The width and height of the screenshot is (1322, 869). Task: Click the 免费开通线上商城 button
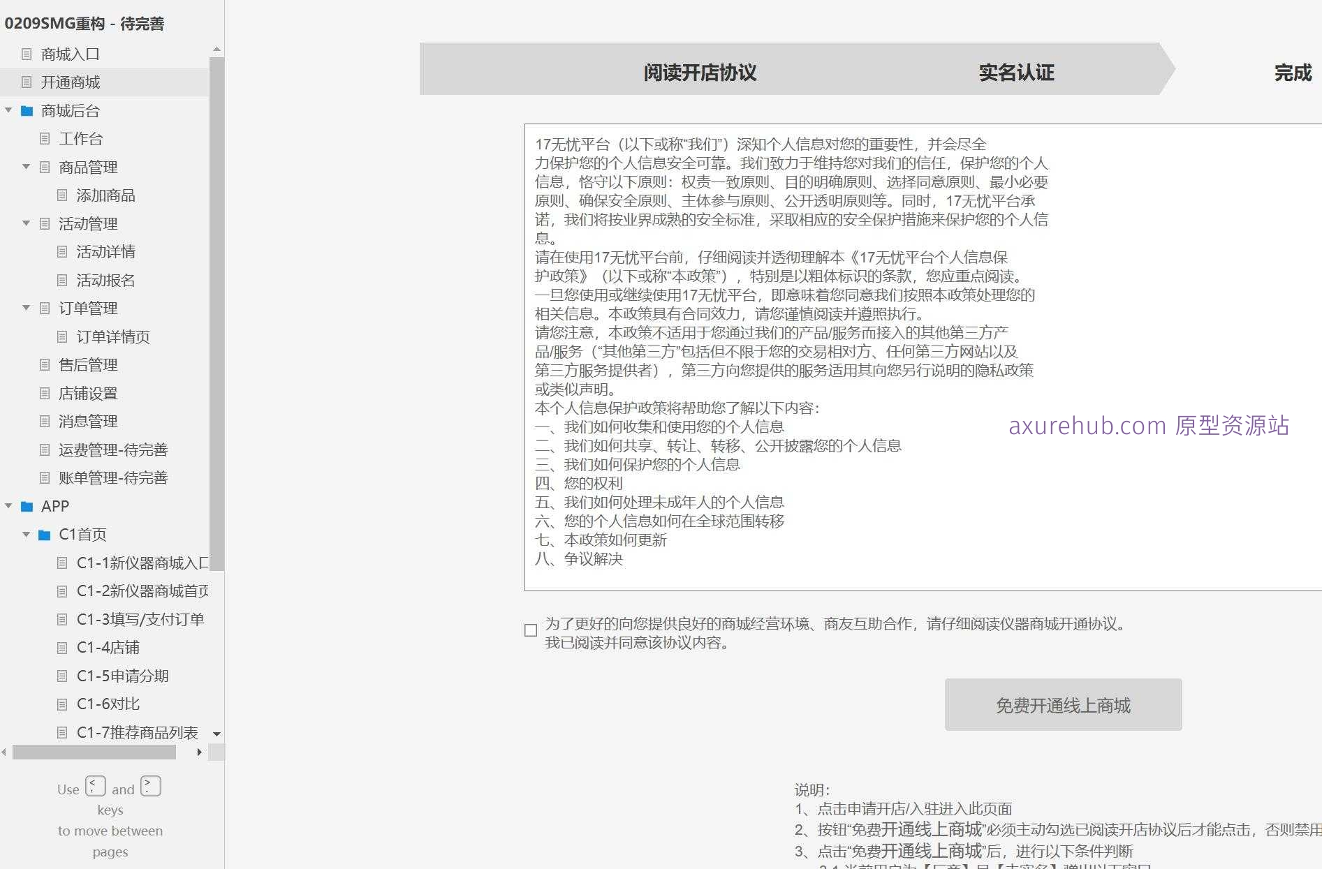tap(1063, 705)
